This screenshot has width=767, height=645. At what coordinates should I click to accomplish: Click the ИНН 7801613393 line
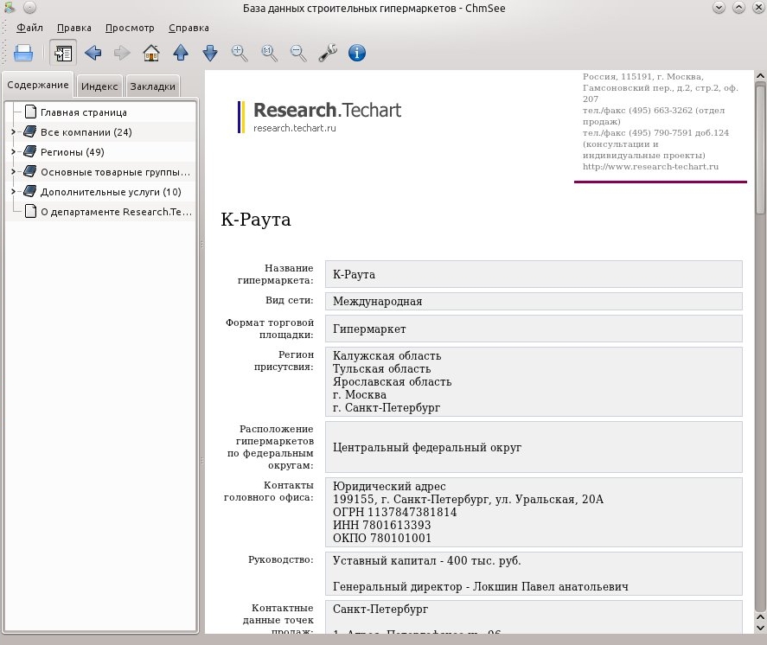click(381, 525)
